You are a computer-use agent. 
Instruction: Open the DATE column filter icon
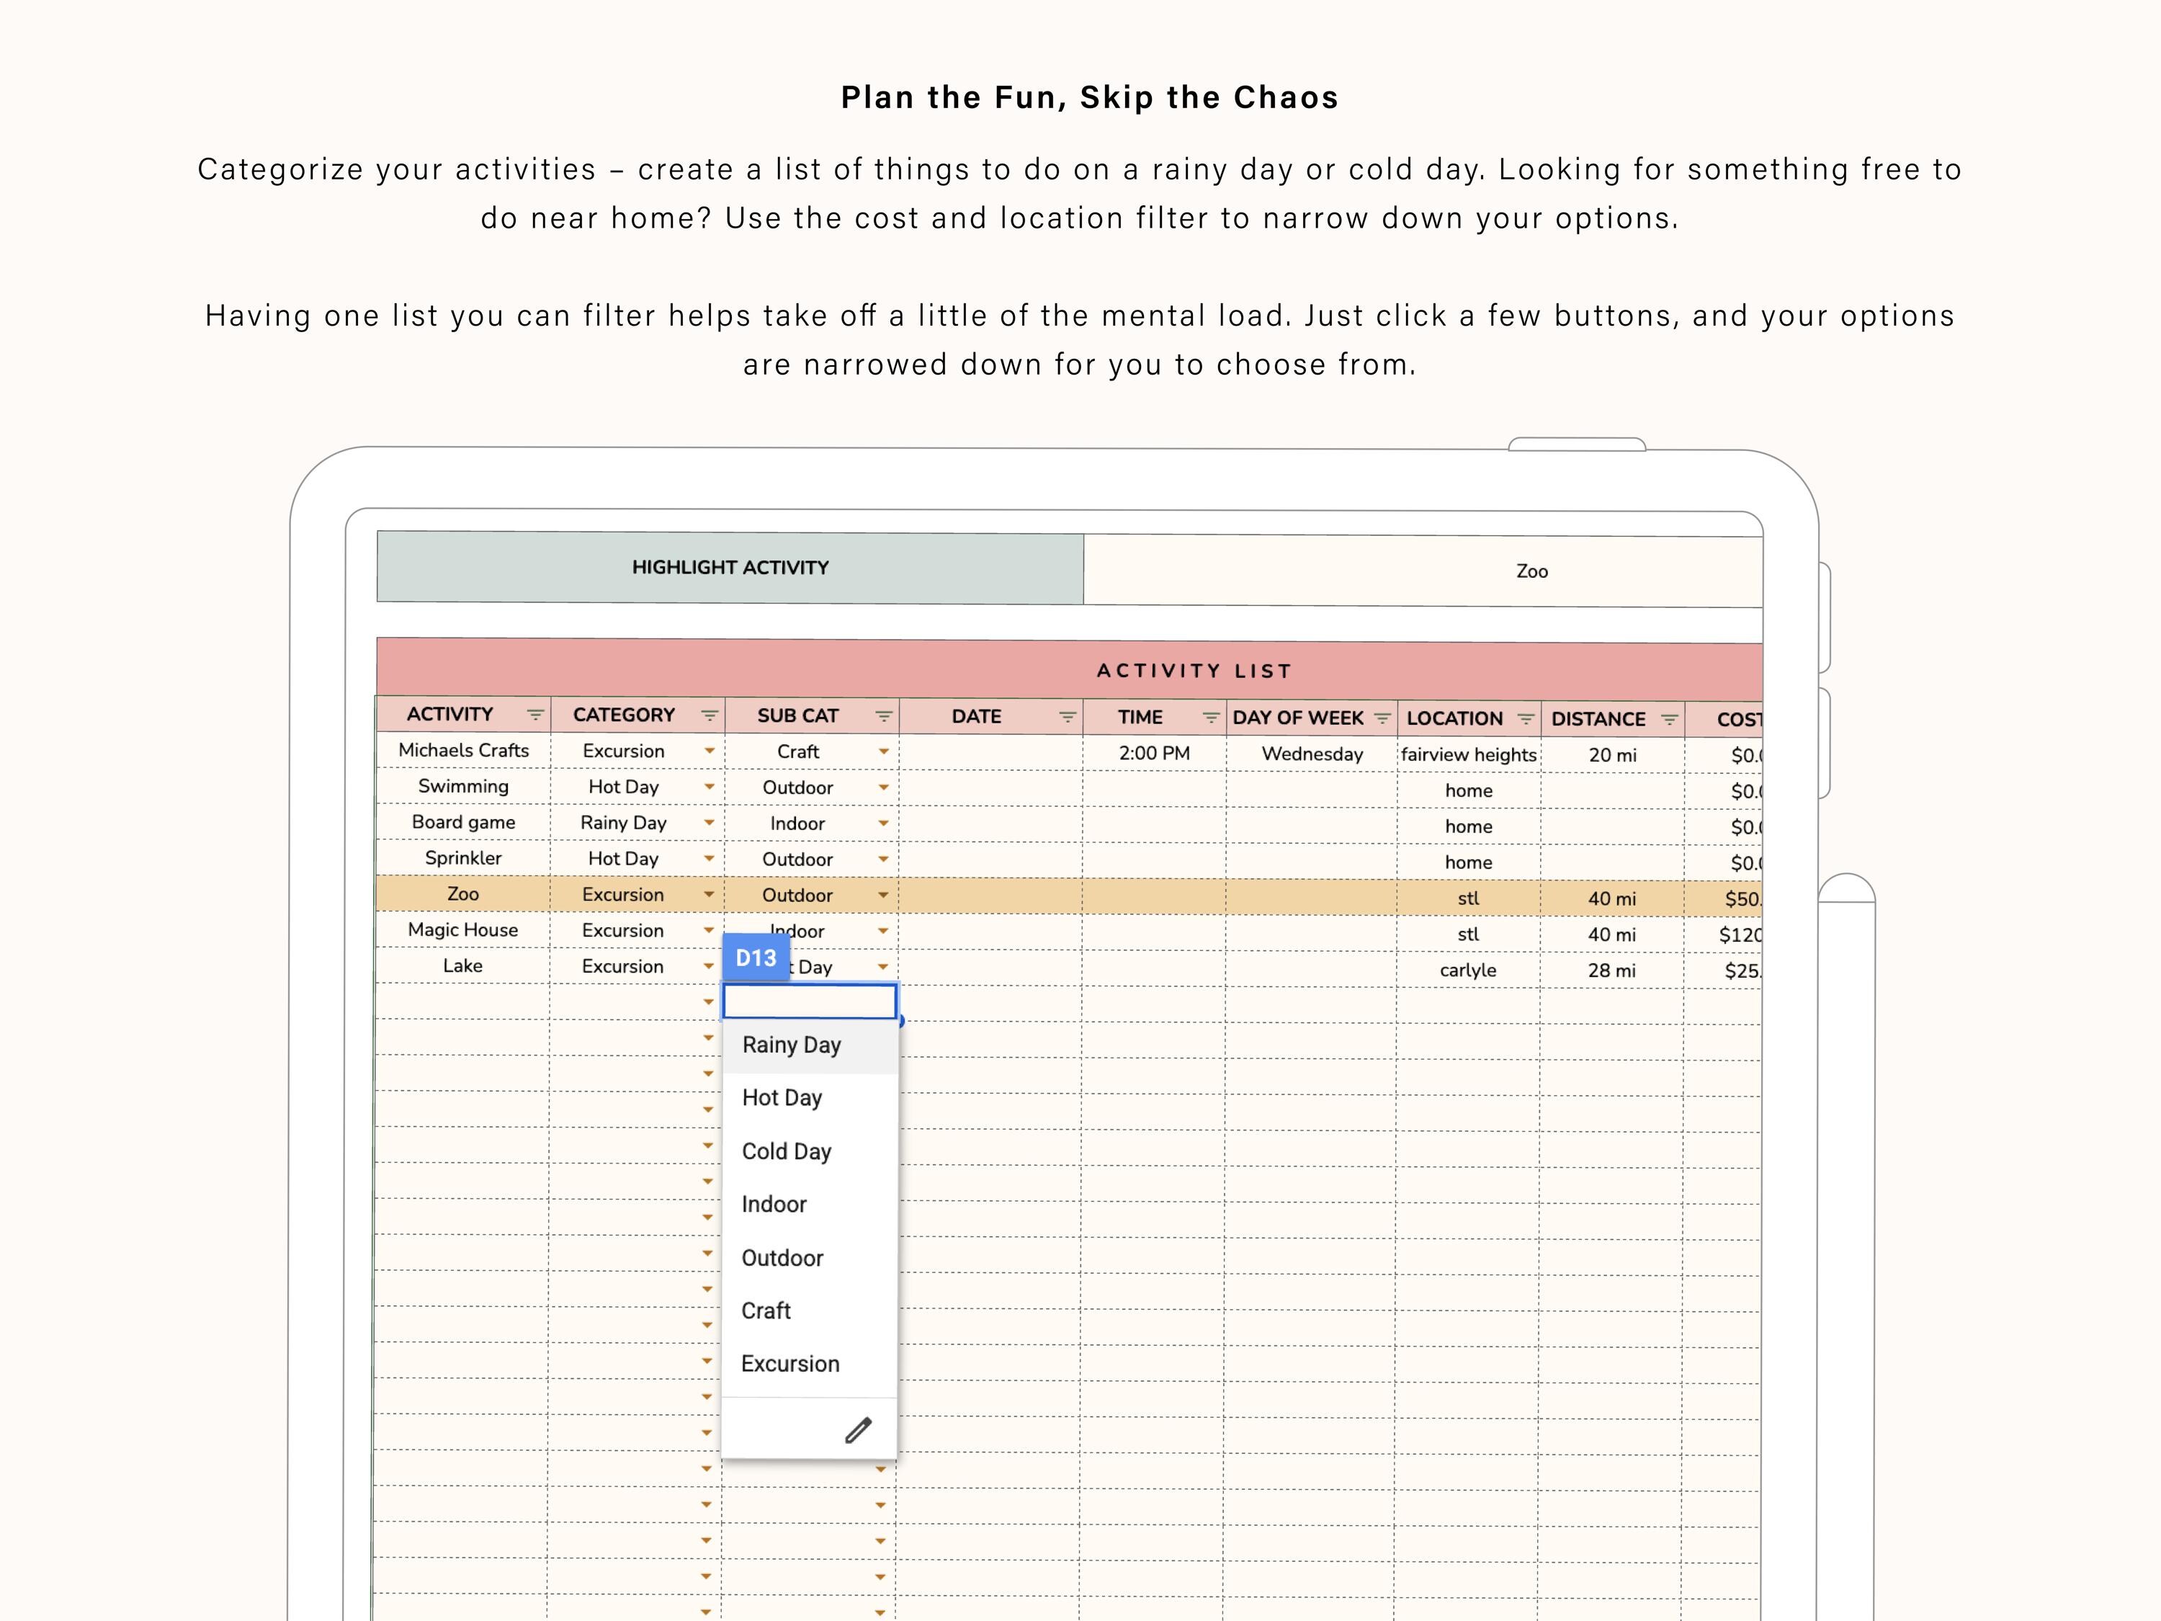pyautogui.click(x=1067, y=718)
